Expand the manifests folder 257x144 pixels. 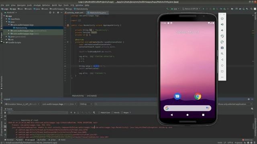click(x=6, y=19)
